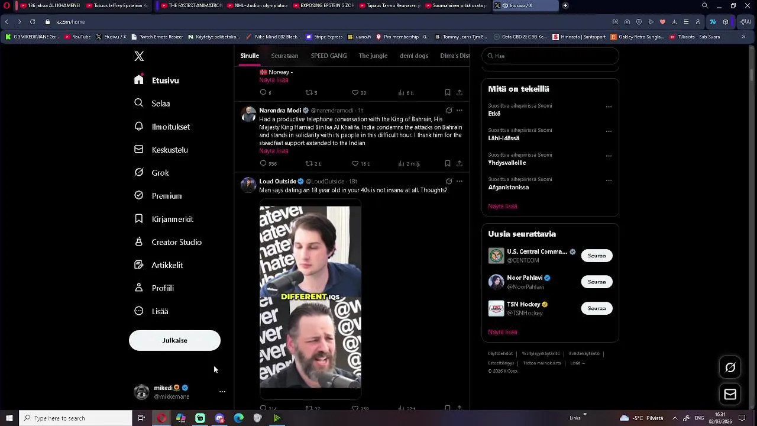This screenshot has width=757, height=426.
Task: Follow TSN Hockey with Seuraa
Action: tap(597, 308)
